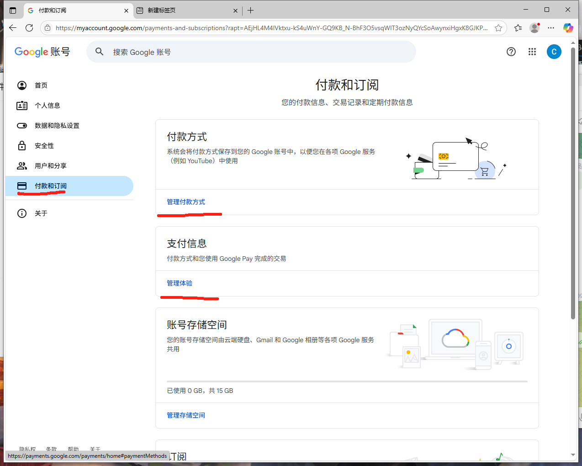
Task: Click the browser back arrow
Action: (13, 28)
